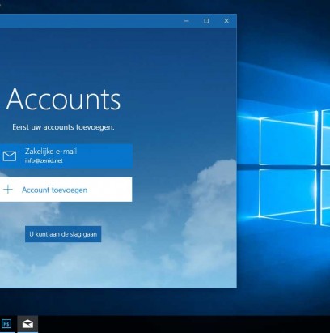
Task: Click the large Accounts heading
Action: pyautogui.click(x=63, y=99)
